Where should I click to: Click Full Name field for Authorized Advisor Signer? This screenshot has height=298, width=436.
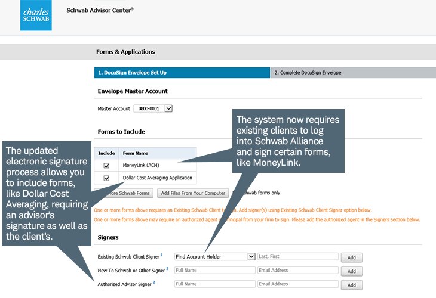[214, 284]
